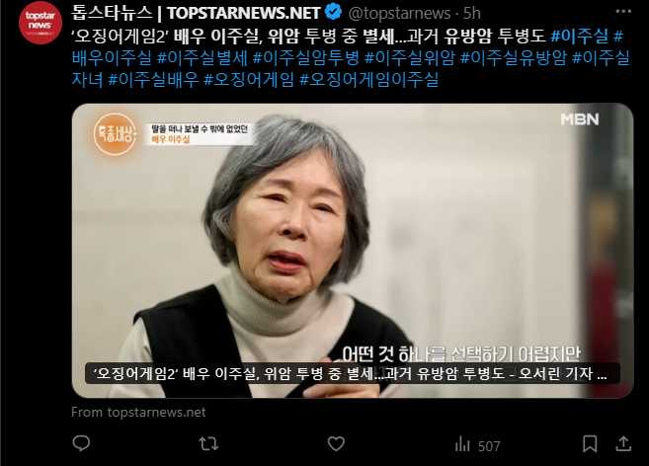Open the three-dot more options menu
Screen dimensions: 649x466
pos(623,12)
